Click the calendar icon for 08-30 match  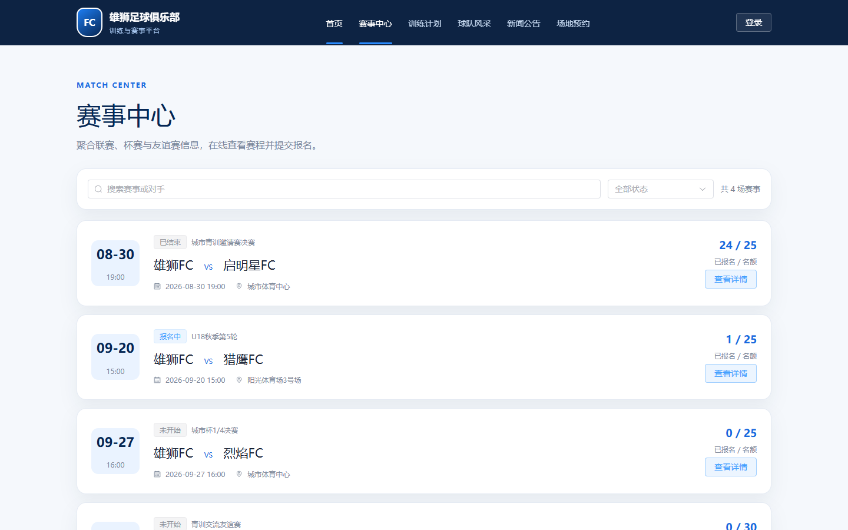(157, 286)
